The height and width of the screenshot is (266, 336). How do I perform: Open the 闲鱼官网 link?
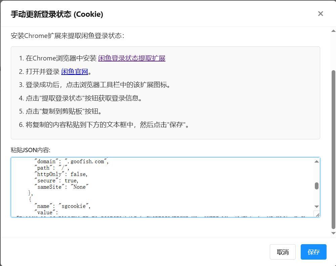pos(75,71)
